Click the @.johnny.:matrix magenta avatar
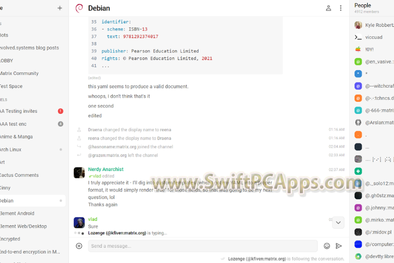The image size is (394, 263). tap(358, 208)
